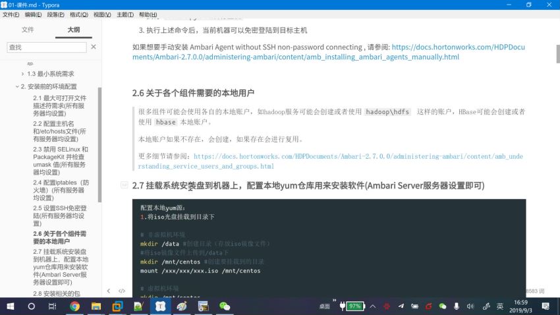Screen dimensions: 560x315
Task: Open the 段落(P) menu
Action: click(56, 14)
